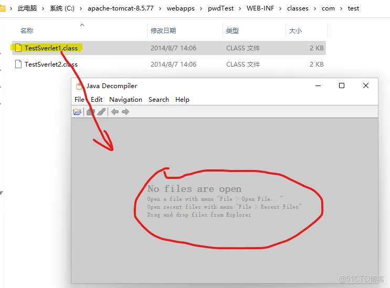The width and height of the screenshot is (390, 288).
Task: Sort by 类型 column header
Action: [233, 30]
